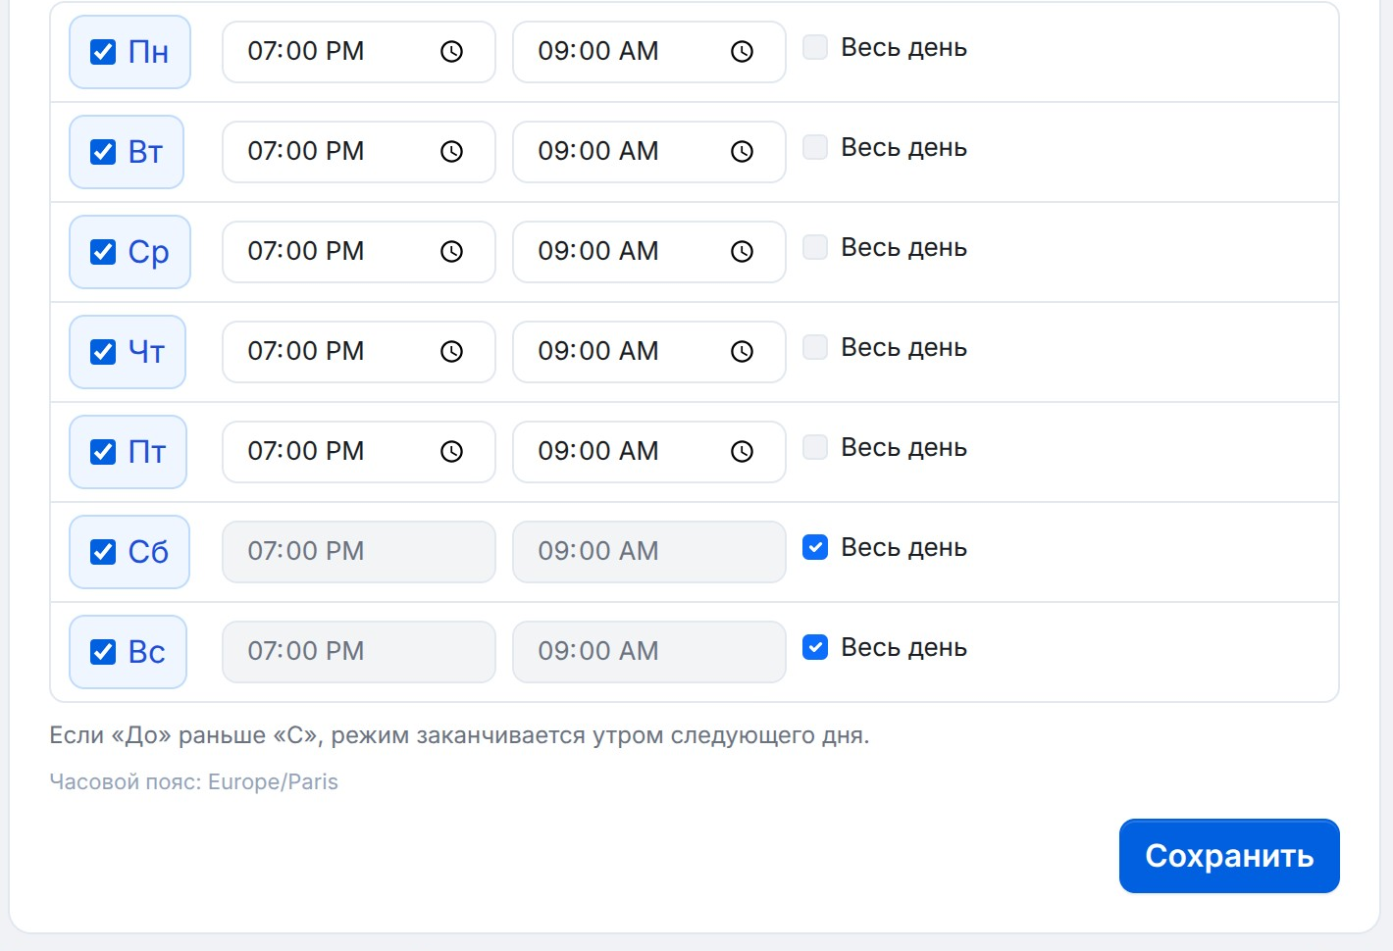Focus the Ср 07:00 PM start time field

358,252
